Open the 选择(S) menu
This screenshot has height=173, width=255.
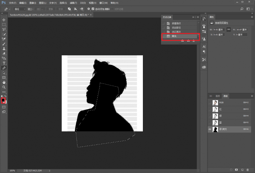coord(63,3)
